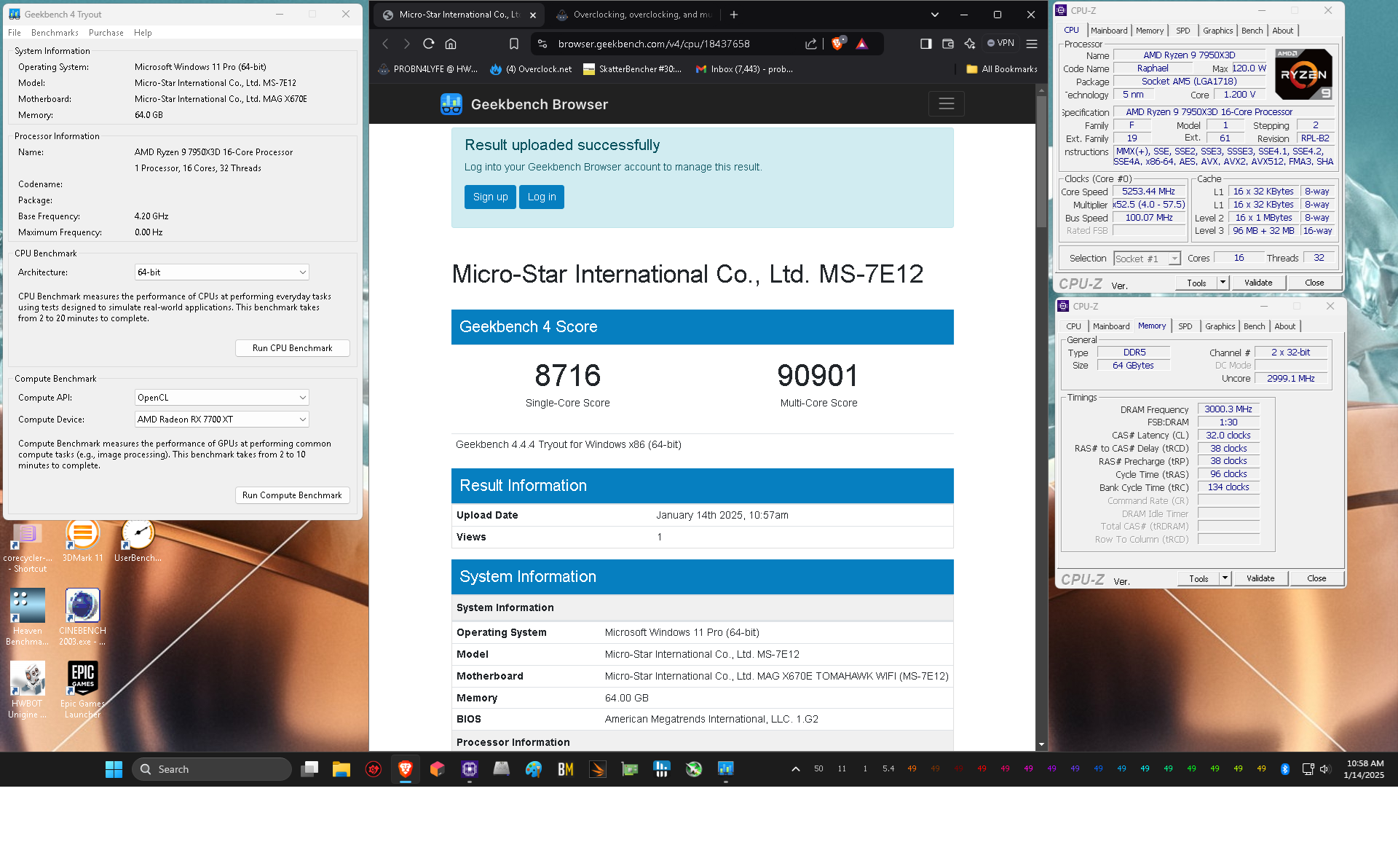Open Brave Shields lion icon
1398x842 pixels.
[x=837, y=44]
